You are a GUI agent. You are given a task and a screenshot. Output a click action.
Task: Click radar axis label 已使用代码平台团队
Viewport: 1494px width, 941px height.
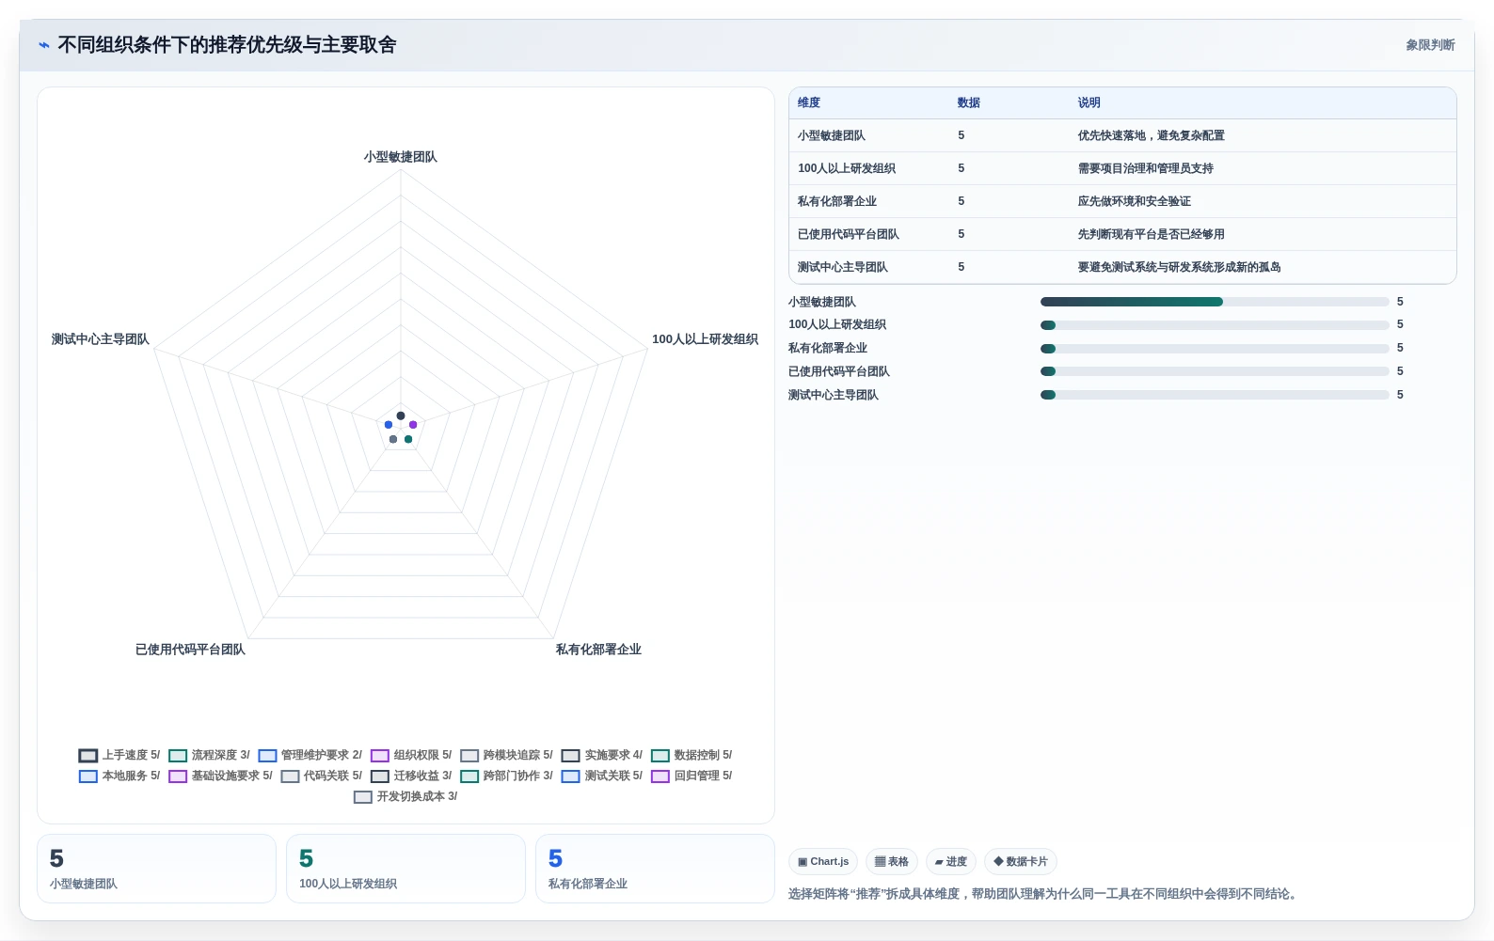[x=190, y=650]
